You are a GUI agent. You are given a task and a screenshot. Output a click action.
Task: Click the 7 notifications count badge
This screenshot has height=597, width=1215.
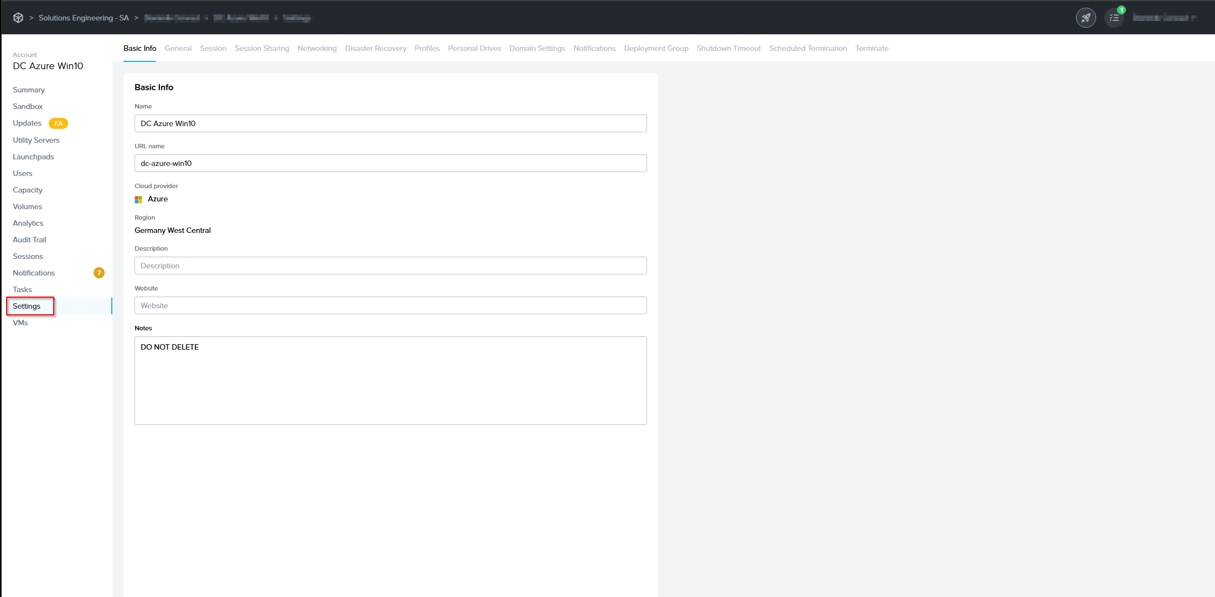pos(99,273)
